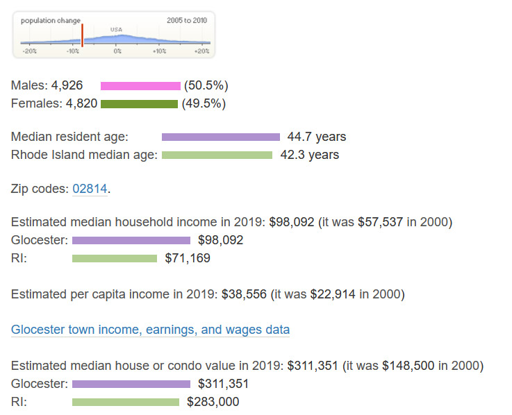
Task: Click the "Males: 4,926" text
Action: click(x=47, y=86)
